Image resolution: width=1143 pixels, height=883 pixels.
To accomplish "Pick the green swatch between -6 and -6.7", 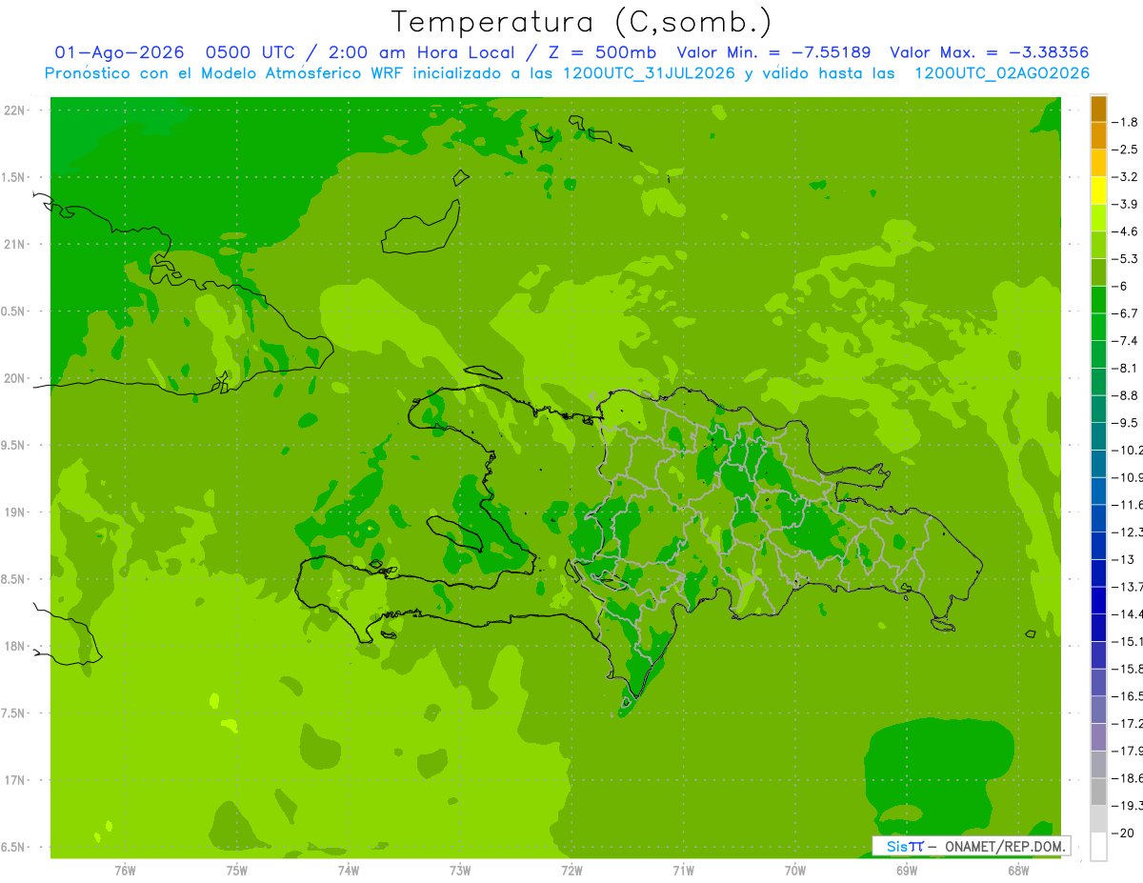I will click(1098, 300).
